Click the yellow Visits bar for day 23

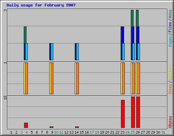pyautogui.click(x=121, y=78)
